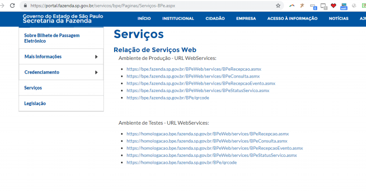Reload the page with the refresh icon
The width and height of the screenshot is (366, 191).
point(12,5)
